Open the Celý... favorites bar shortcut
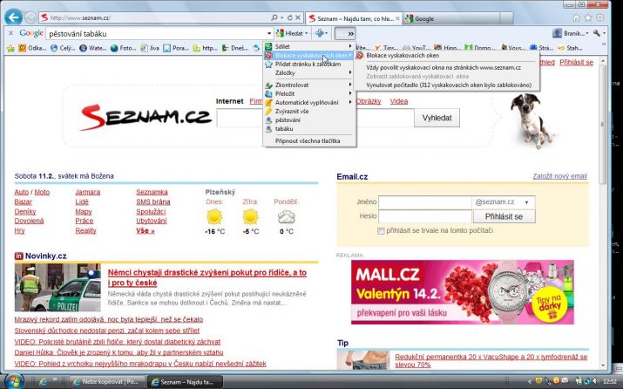Screen dimensions: 623x389 (63, 48)
